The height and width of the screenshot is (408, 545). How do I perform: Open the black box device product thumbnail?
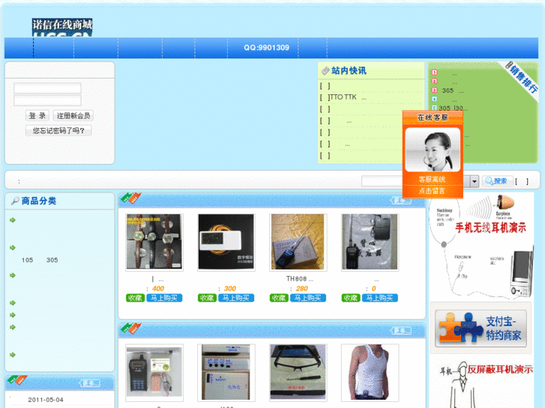[226, 242]
